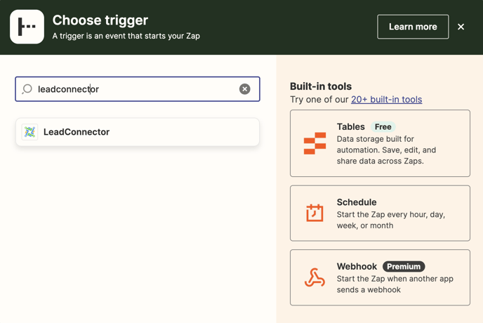Click the Webhook icon
The width and height of the screenshot is (483, 323).
point(315,277)
